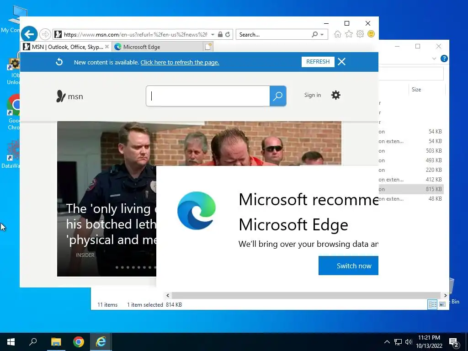Go back with Internet Explorer's back arrow
This screenshot has width=468, height=351.
coord(29,34)
